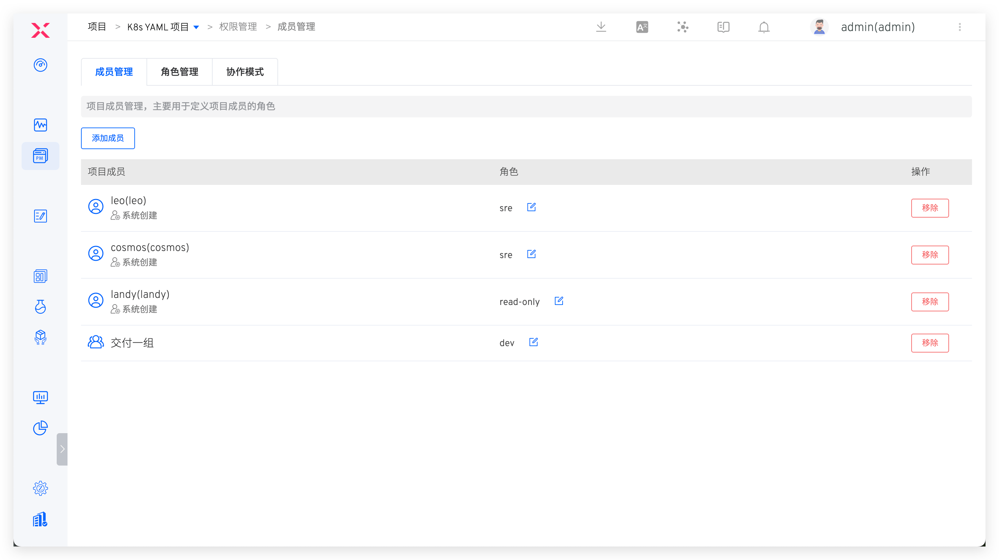Image resolution: width=999 pixels, height=560 pixels.
Task: Edit read-only role for landy(landy)
Action: (x=559, y=301)
